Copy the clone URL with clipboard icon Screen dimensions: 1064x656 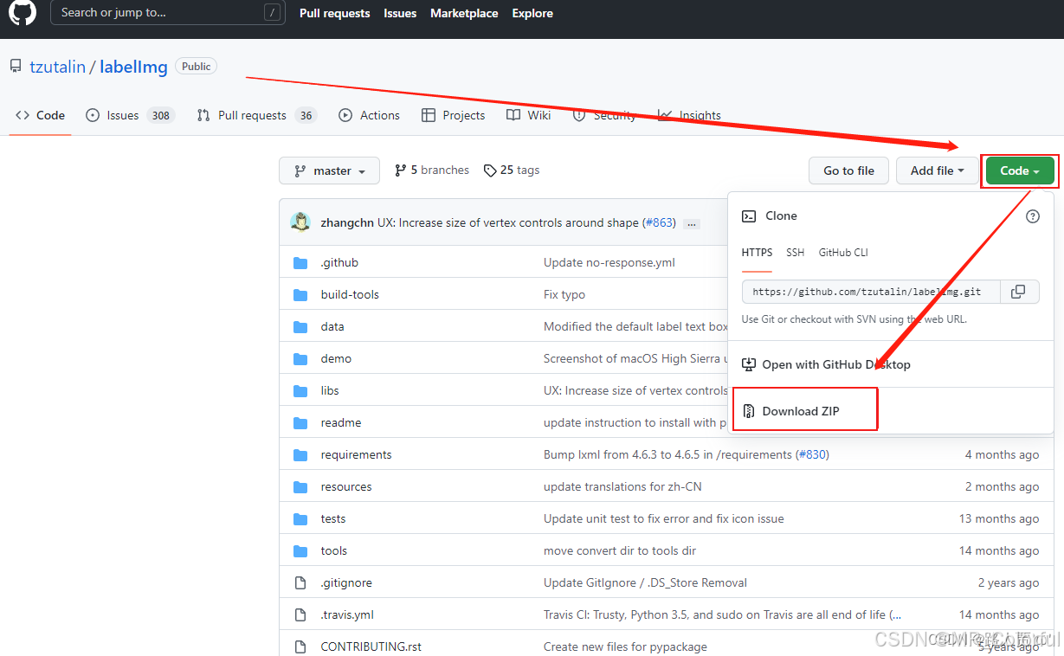(1019, 292)
